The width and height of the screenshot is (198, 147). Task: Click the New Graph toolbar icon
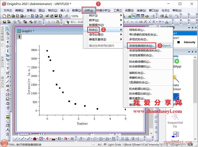coord(17,16)
